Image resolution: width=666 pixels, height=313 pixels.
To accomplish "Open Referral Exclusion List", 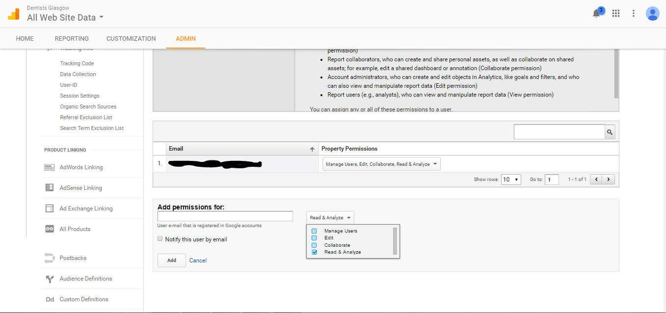I will [86, 117].
